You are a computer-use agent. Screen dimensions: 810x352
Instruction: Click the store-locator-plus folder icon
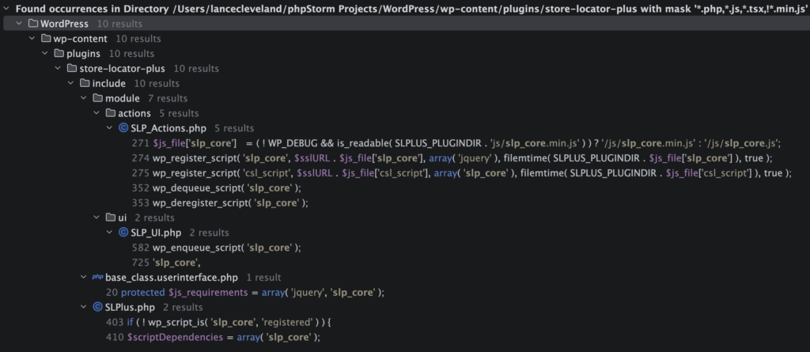click(72, 69)
